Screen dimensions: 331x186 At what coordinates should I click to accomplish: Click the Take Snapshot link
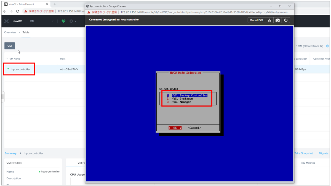pos(304,153)
